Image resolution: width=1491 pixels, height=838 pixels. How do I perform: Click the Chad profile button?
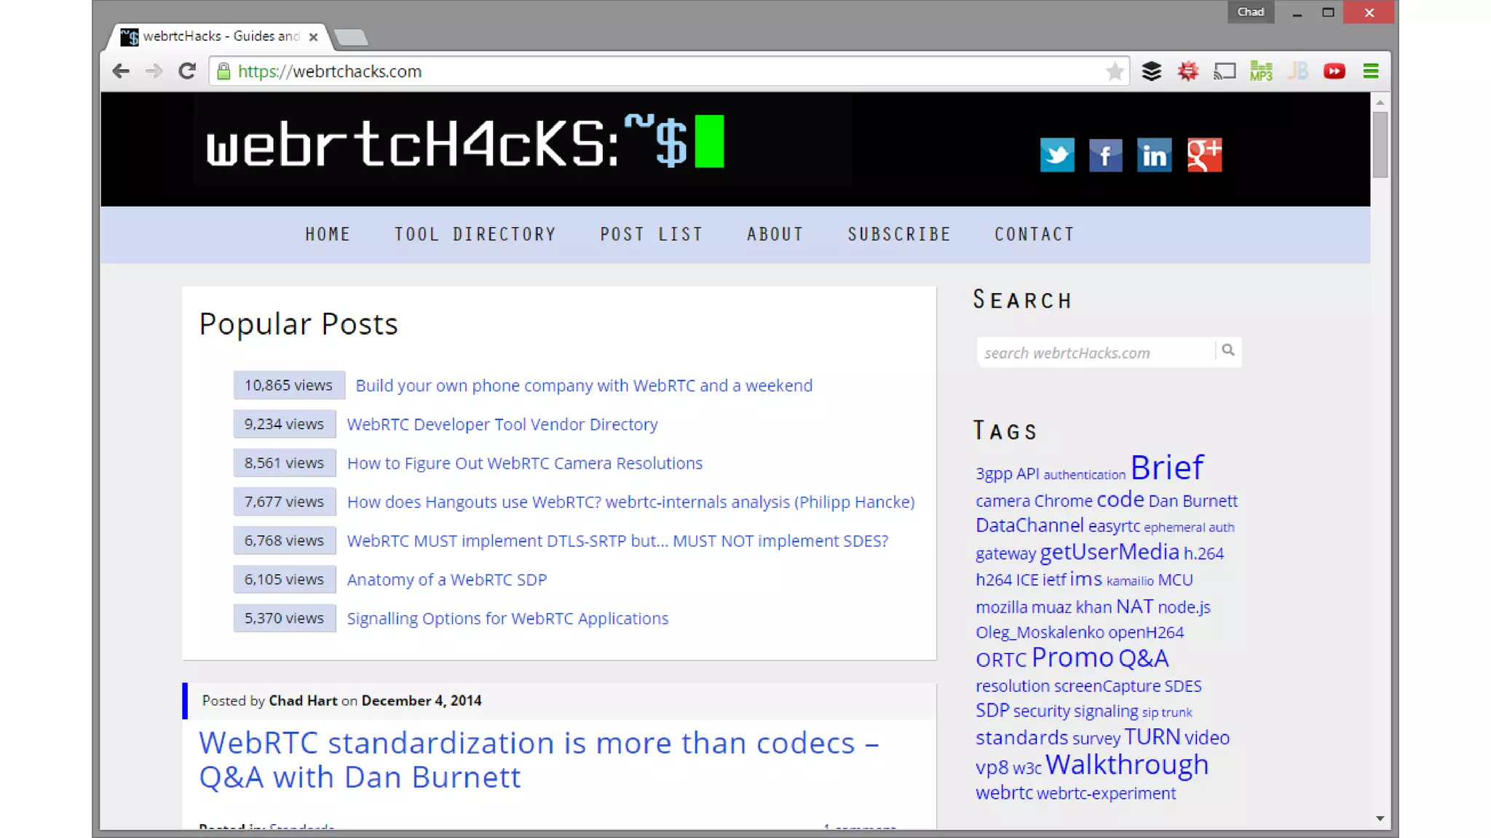pos(1251,12)
